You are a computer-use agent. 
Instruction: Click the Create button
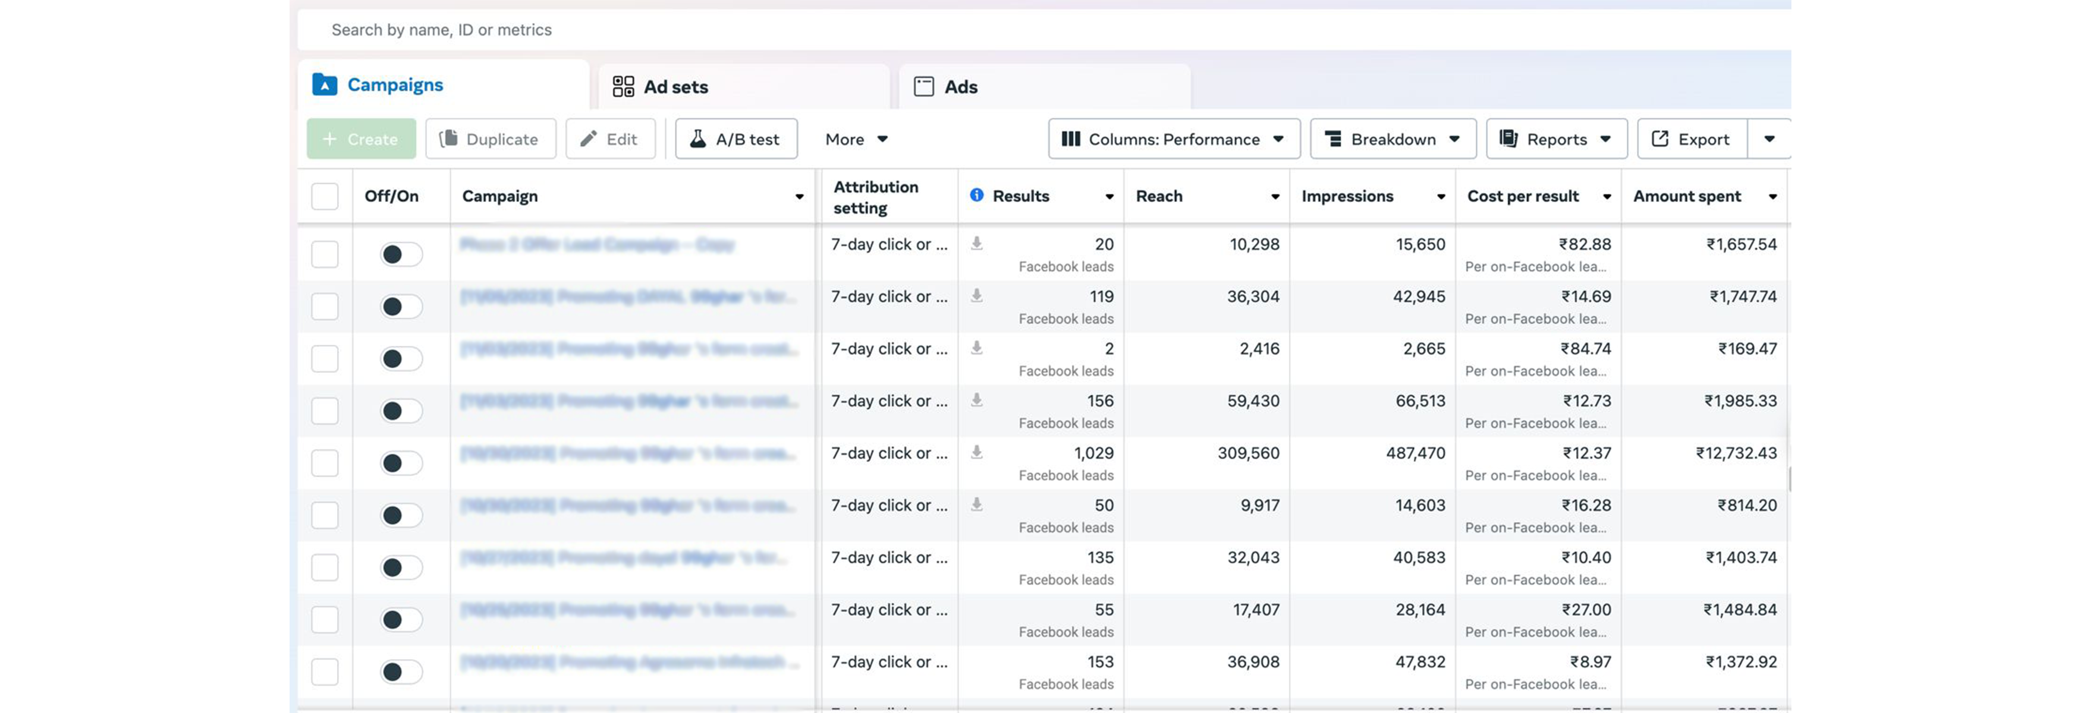point(361,138)
